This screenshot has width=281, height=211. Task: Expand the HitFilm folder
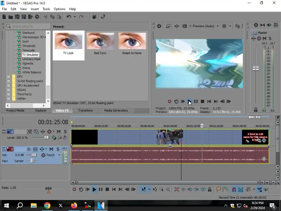pyautogui.click(x=9, y=99)
